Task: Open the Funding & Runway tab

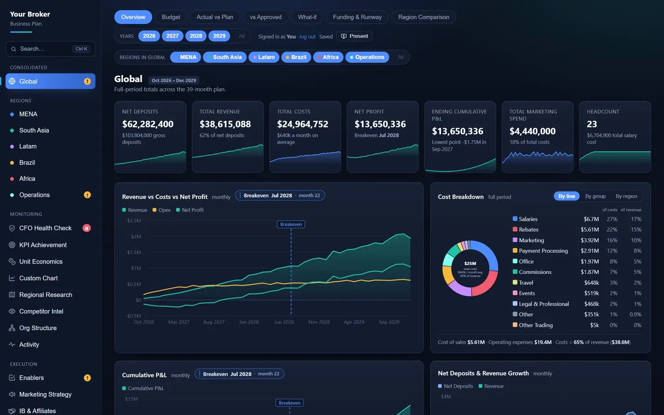Action: (x=357, y=17)
